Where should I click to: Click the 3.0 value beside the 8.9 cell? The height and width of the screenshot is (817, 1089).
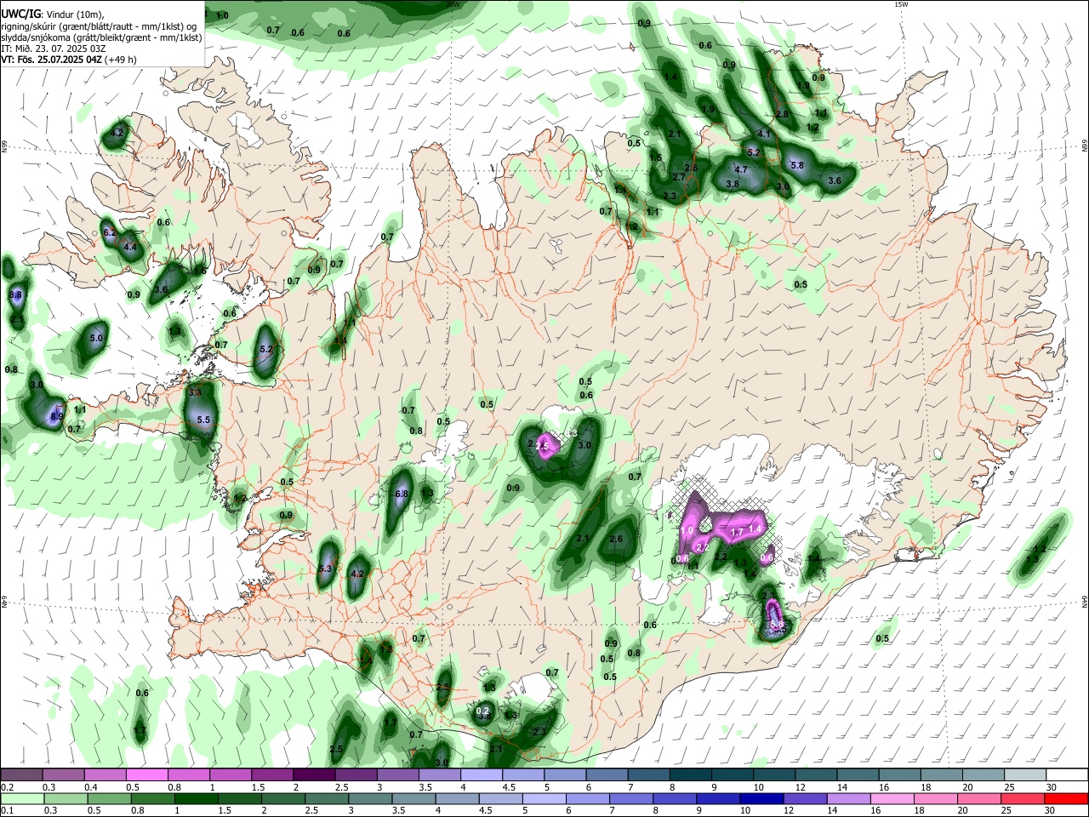coord(37,385)
